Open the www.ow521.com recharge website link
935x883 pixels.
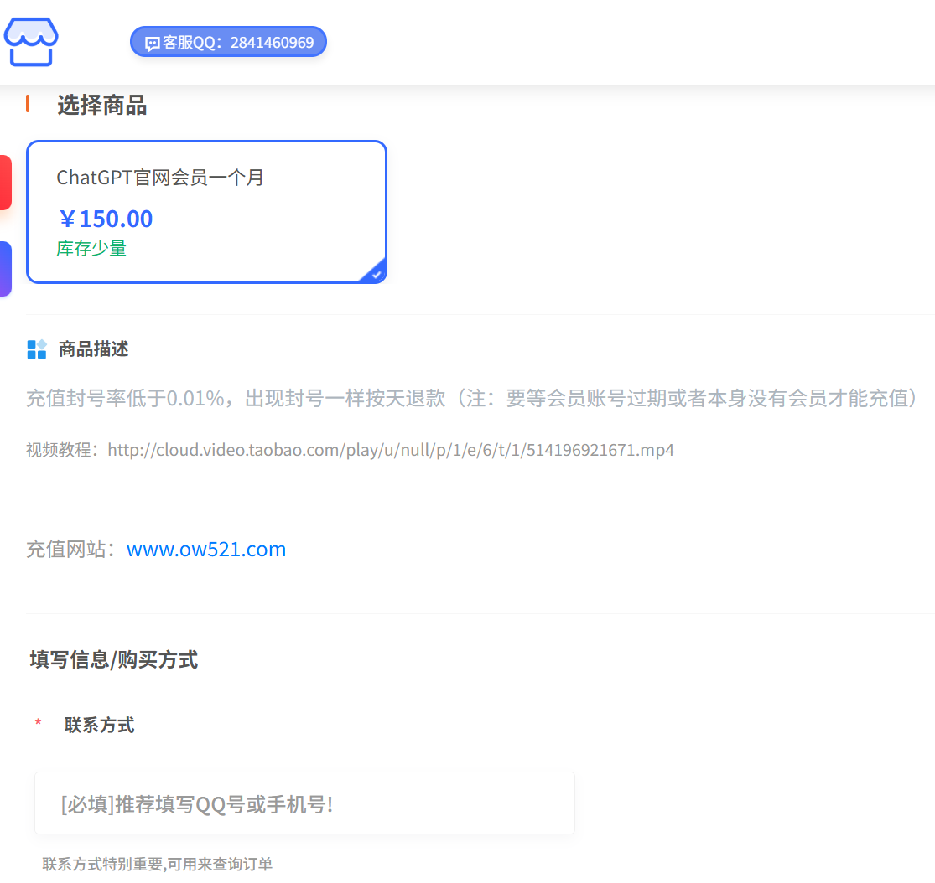(x=206, y=549)
